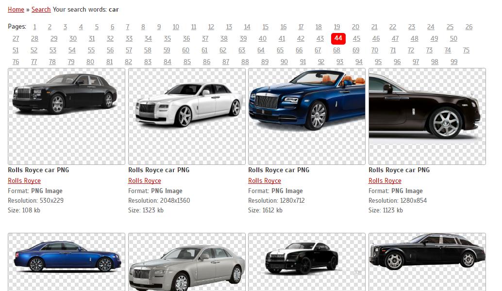The width and height of the screenshot is (502, 291).
Task: Open results page 50
Action: point(453,38)
